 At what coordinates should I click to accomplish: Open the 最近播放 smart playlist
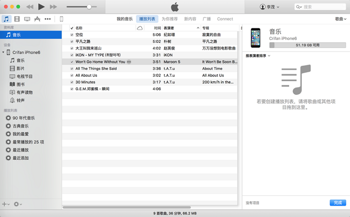pos(17,150)
